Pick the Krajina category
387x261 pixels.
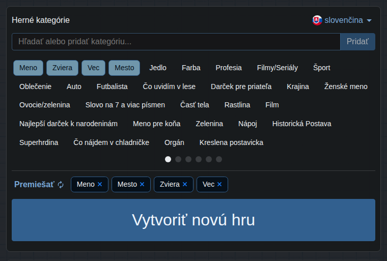(x=298, y=86)
